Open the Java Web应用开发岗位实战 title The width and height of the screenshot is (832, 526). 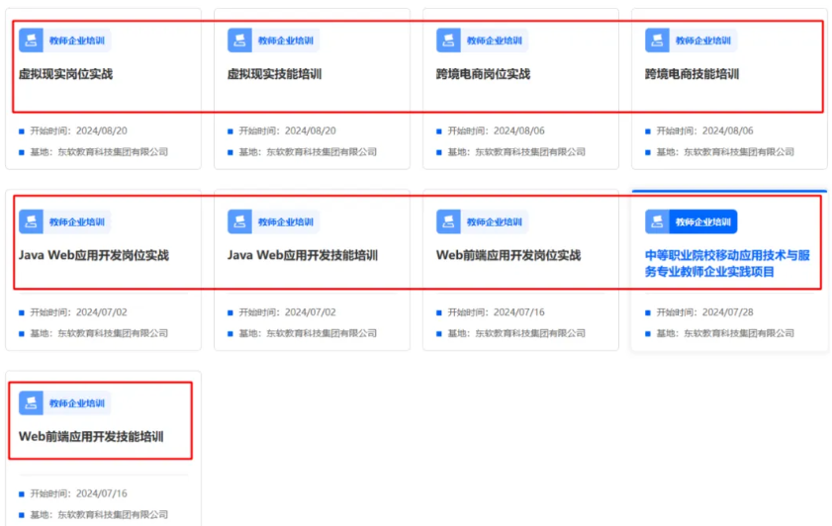coord(94,255)
